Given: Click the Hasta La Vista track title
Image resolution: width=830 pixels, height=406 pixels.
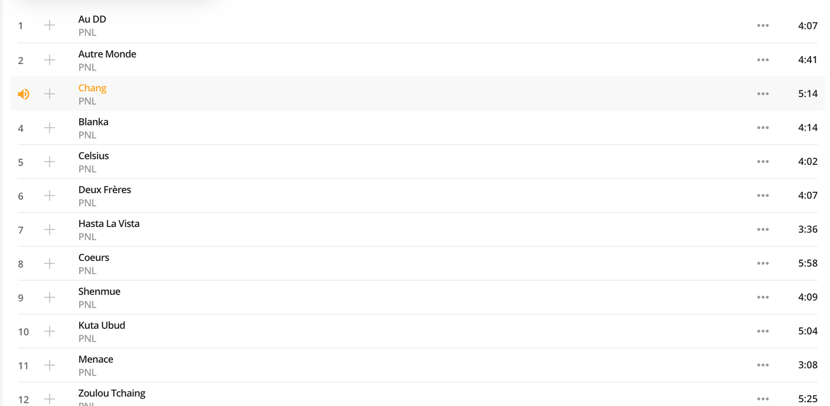Looking at the screenshot, I should pos(109,224).
